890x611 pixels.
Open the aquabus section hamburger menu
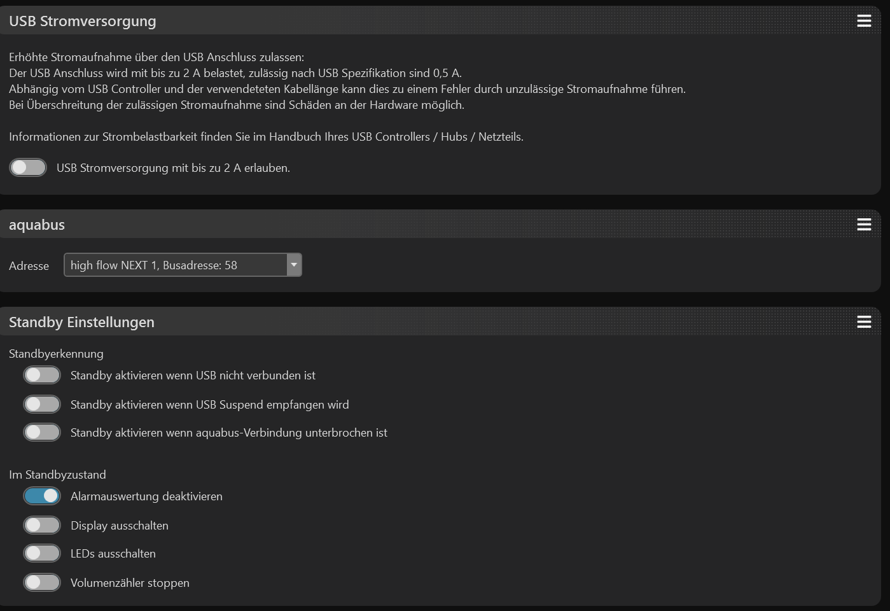tap(863, 224)
